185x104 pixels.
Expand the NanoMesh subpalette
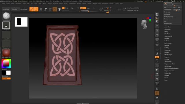point(167,29)
